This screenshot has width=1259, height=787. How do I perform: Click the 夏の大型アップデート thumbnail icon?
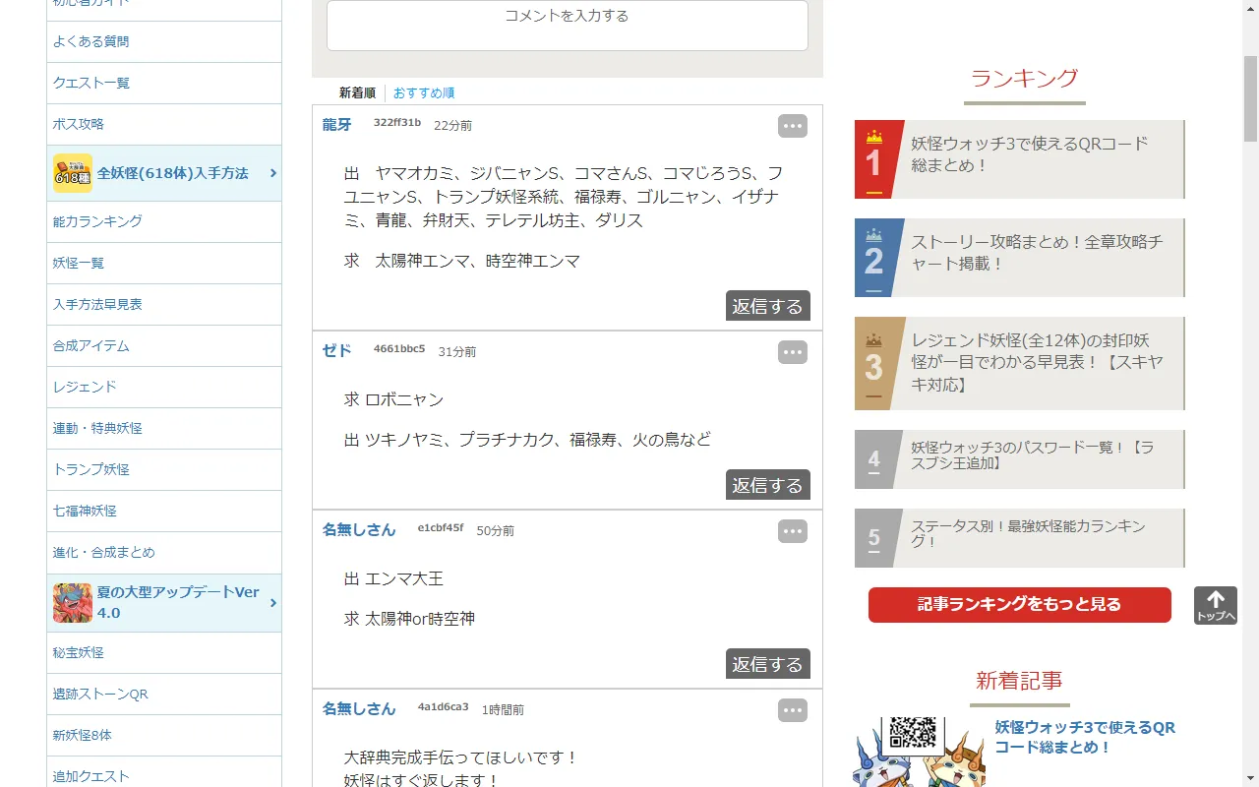point(73,603)
